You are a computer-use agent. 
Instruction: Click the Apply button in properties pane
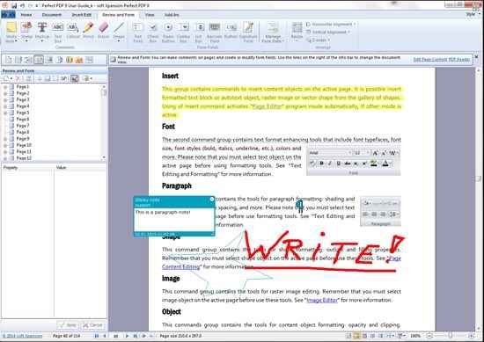tap(69, 325)
